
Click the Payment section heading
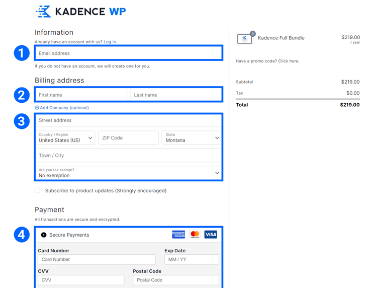(49, 210)
